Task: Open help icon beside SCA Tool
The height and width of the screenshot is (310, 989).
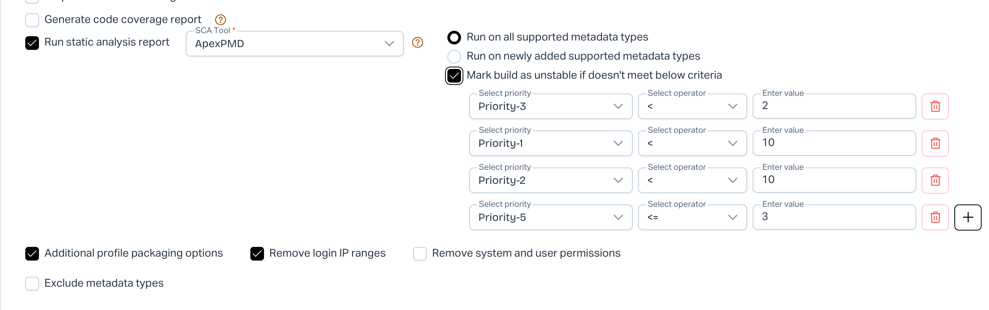Action: 417,42
